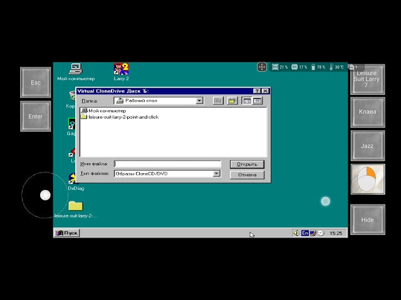Tap the Esc overlay key
The width and height of the screenshot is (401, 300).
point(36,82)
